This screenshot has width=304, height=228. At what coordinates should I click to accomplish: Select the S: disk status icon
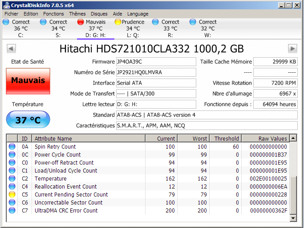[x=43, y=22]
